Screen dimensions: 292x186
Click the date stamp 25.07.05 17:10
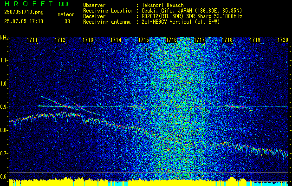coord(24,21)
